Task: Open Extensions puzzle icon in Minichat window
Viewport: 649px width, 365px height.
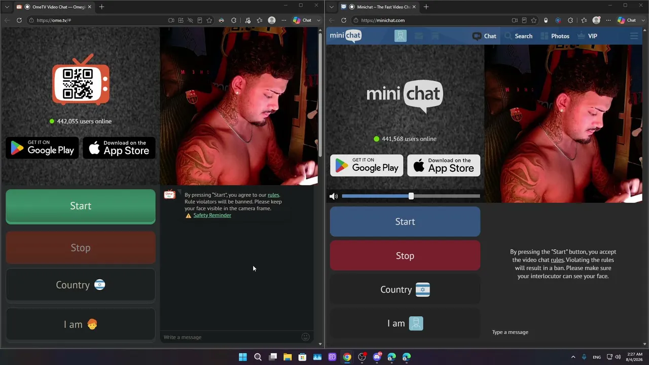Action: [570, 20]
